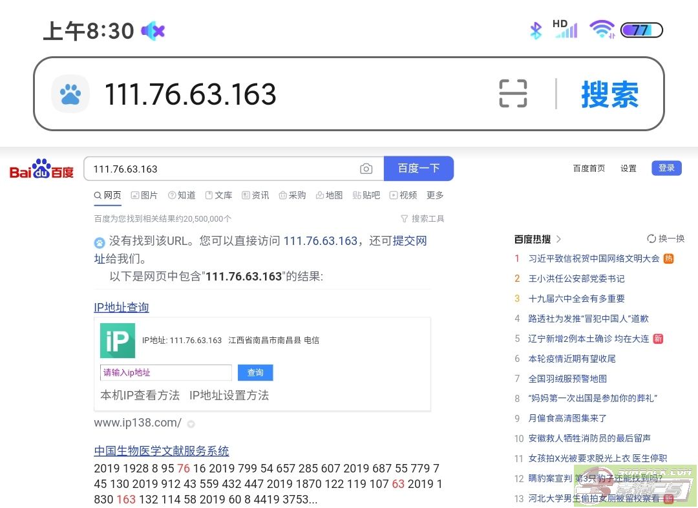The height and width of the screenshot is (508, 698).
Task: Tap Bluetooth icon in status bar
Action: tap(536, 30)
